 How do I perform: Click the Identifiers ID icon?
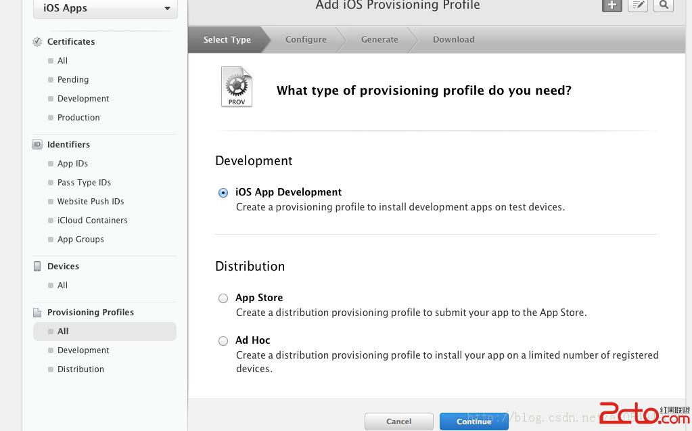[x=37, y=145]
